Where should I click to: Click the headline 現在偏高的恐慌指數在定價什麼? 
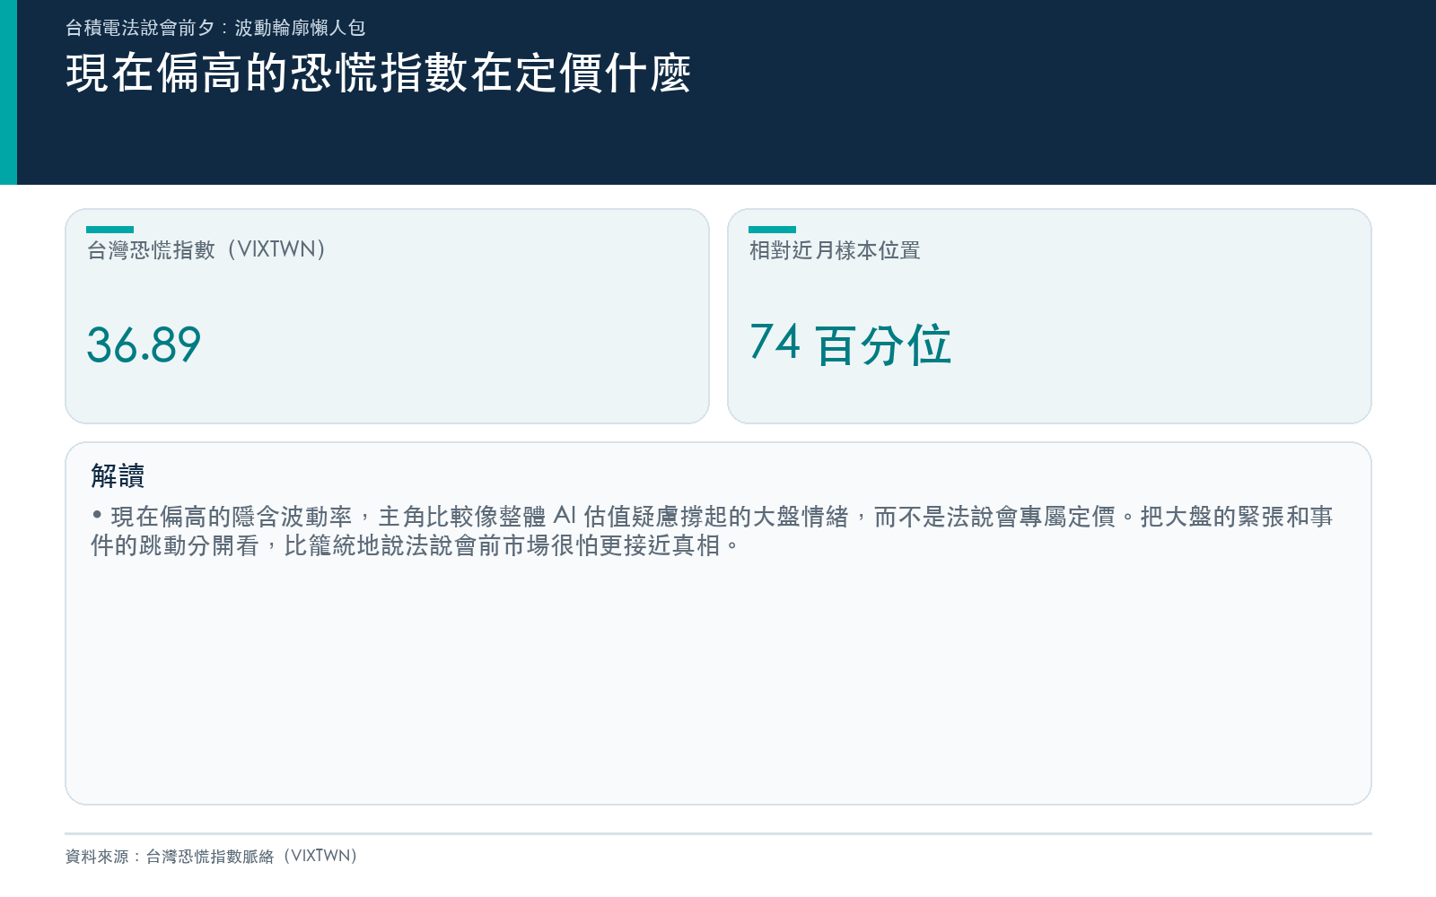(378, 74)
